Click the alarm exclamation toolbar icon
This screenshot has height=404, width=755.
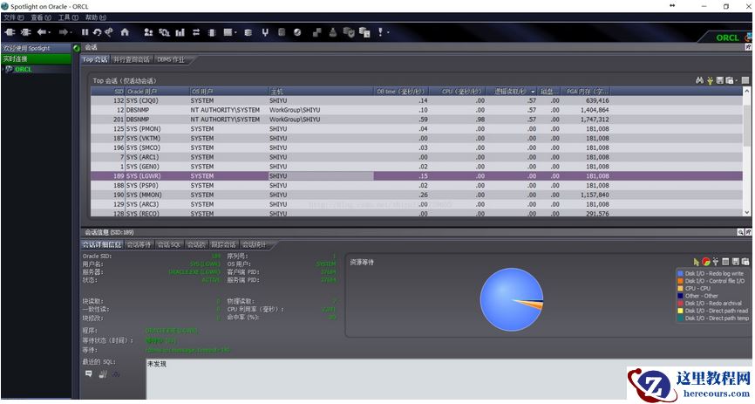(x=381, y=32)
